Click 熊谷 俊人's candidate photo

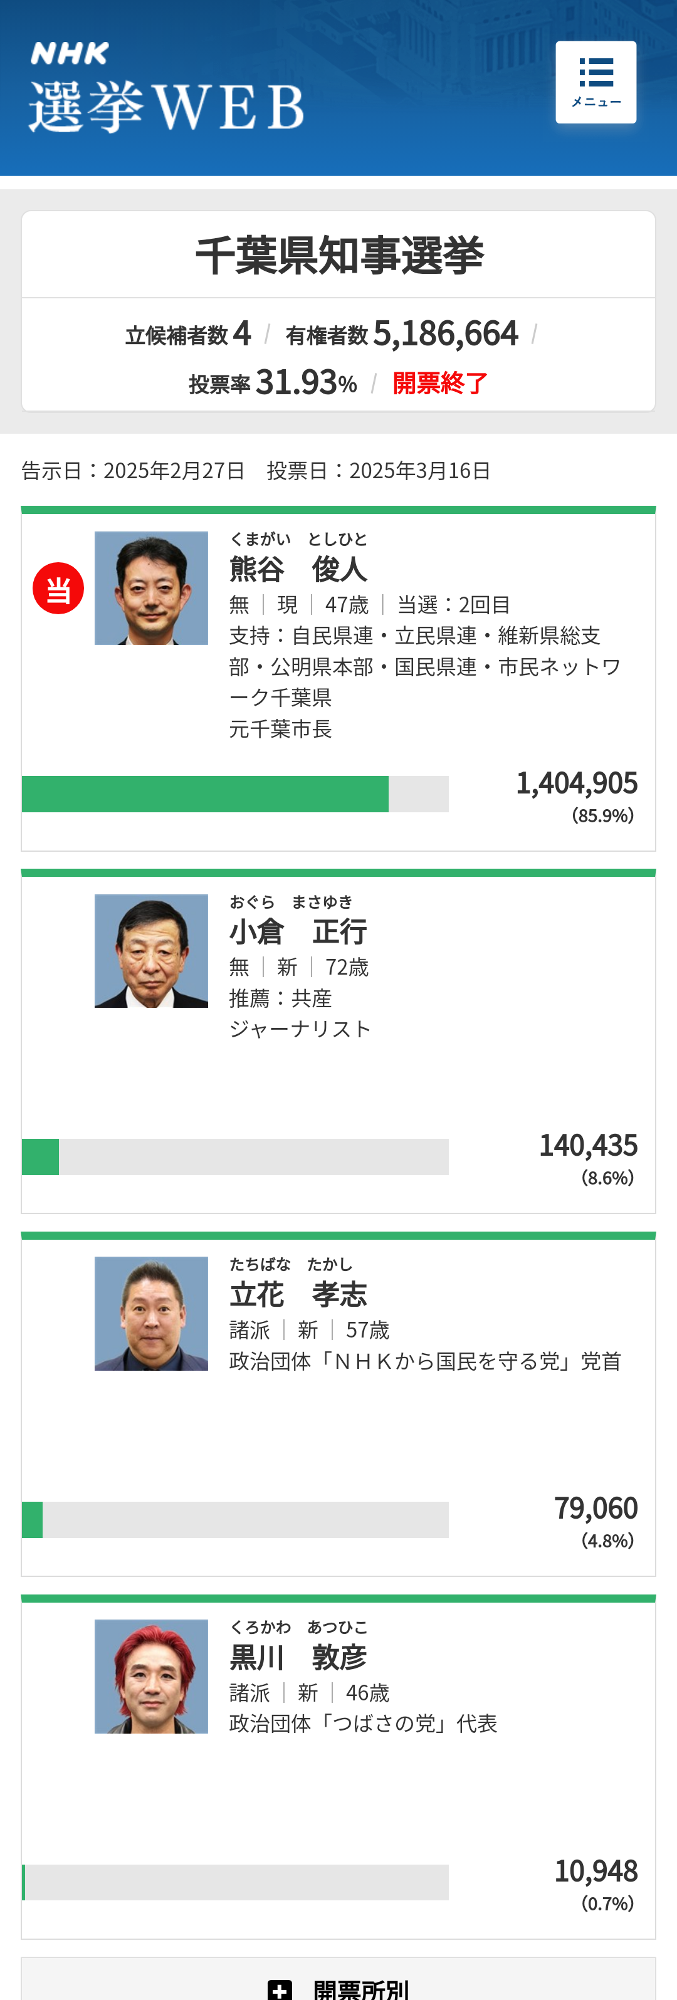click(152, 589)
